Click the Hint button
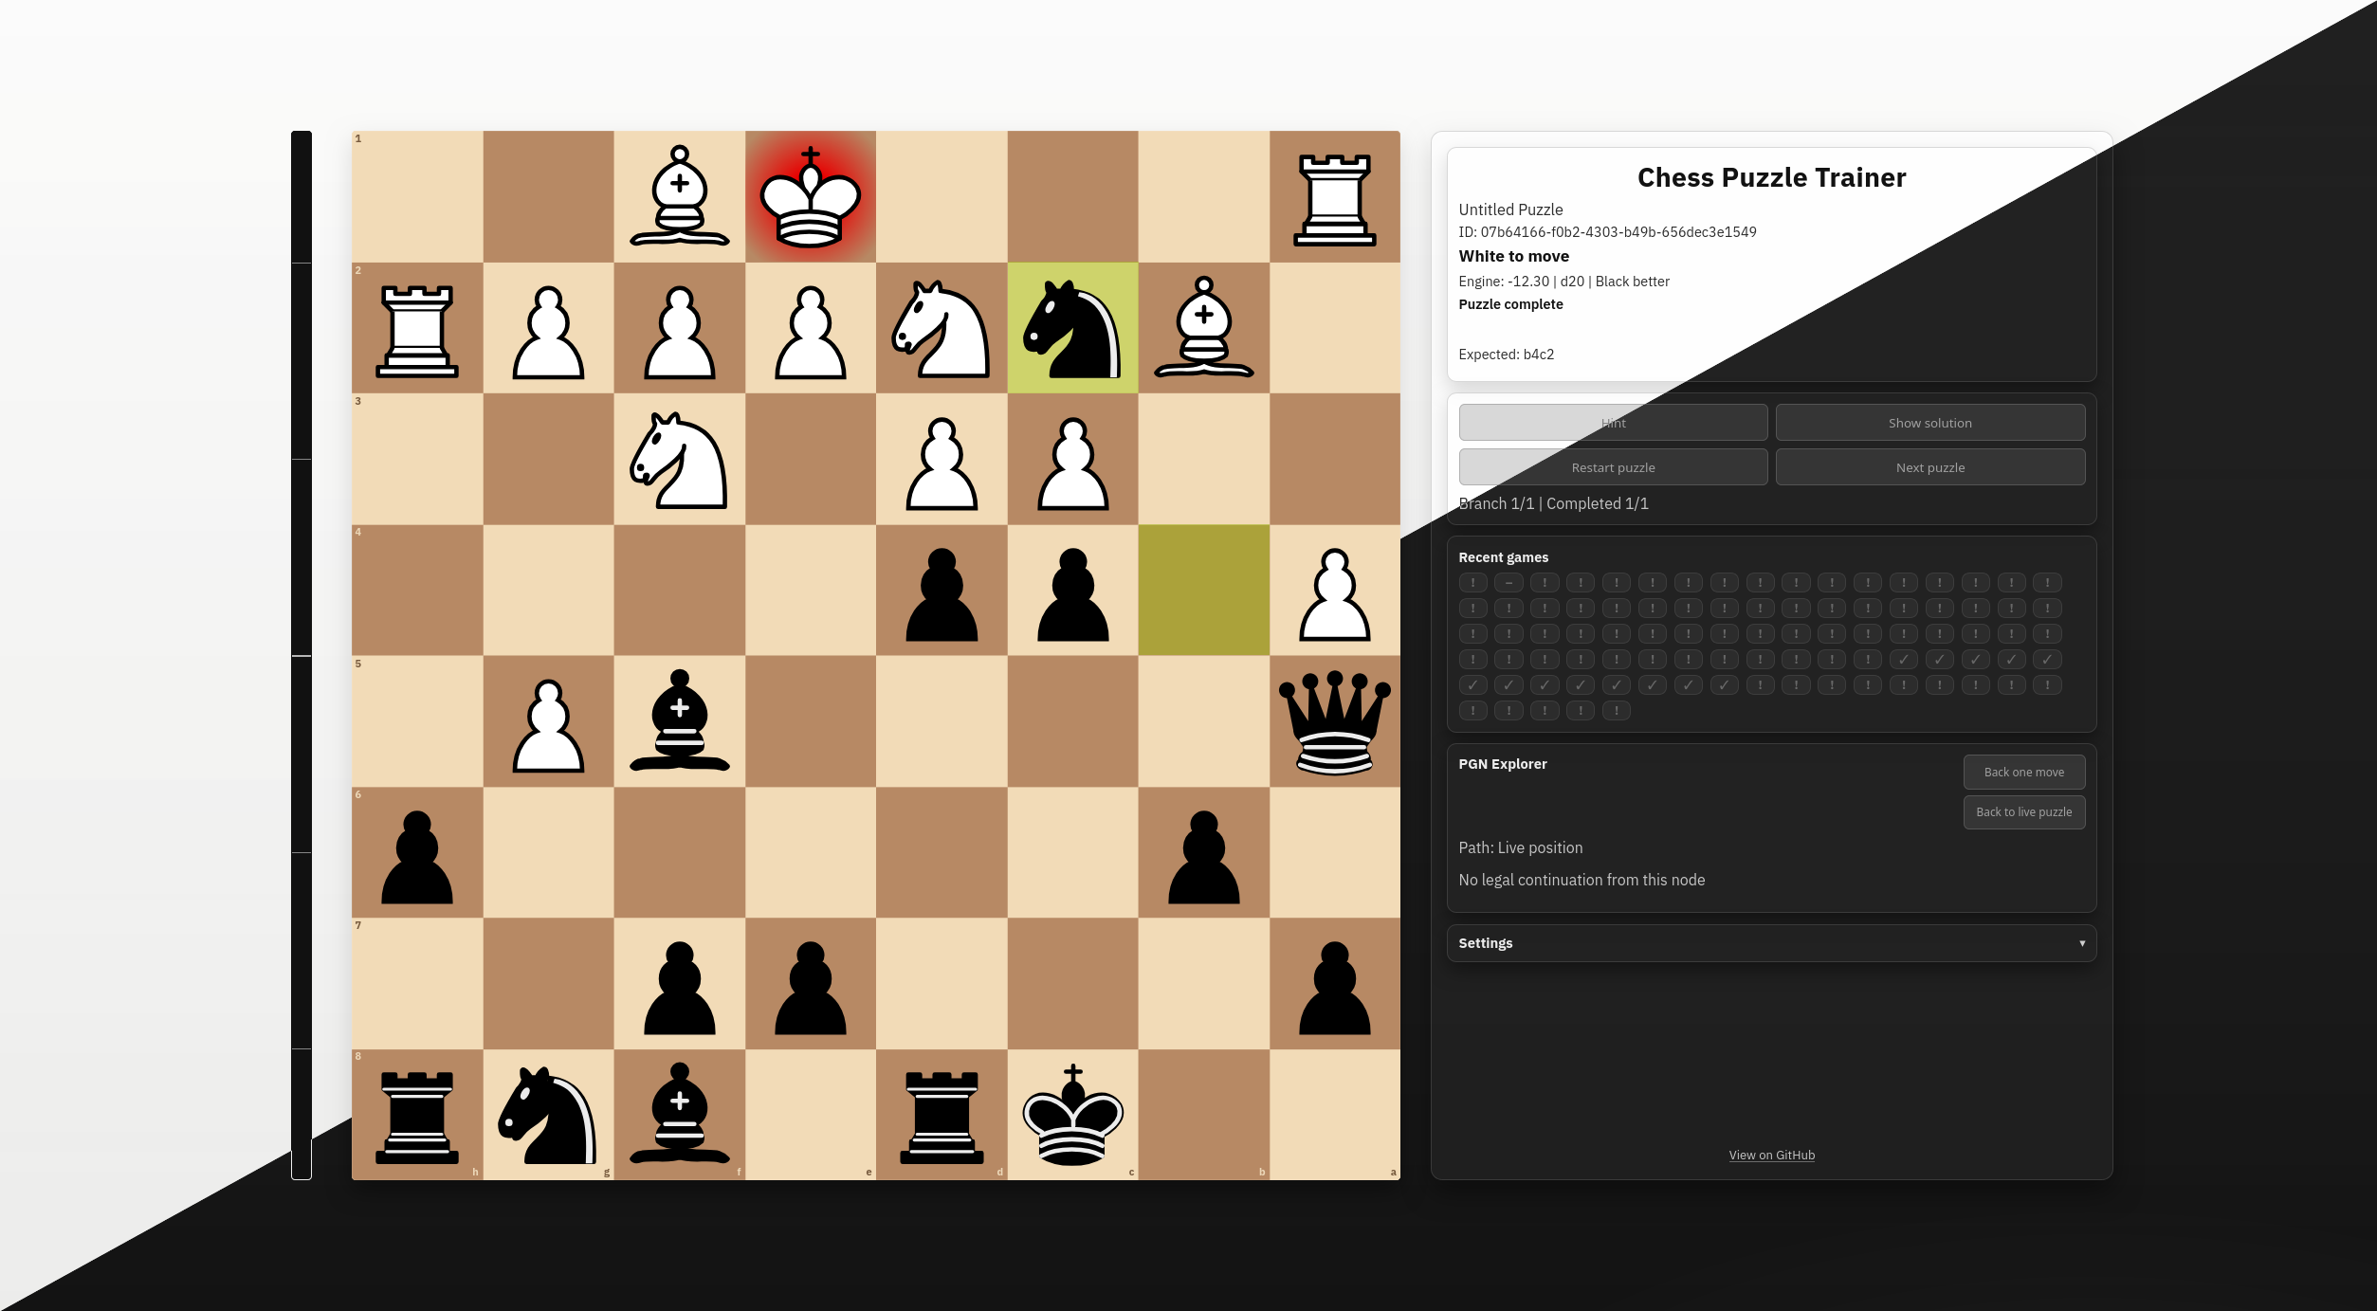The image size is (2377, 1311). pyautogui.click(x=1613, y=422)
